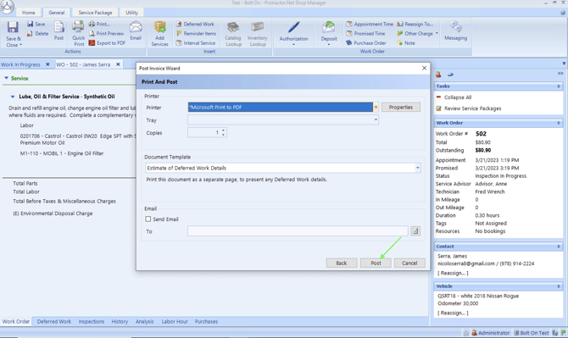
Task: Open Print... from the ribbon
Action: coord(99,24)
